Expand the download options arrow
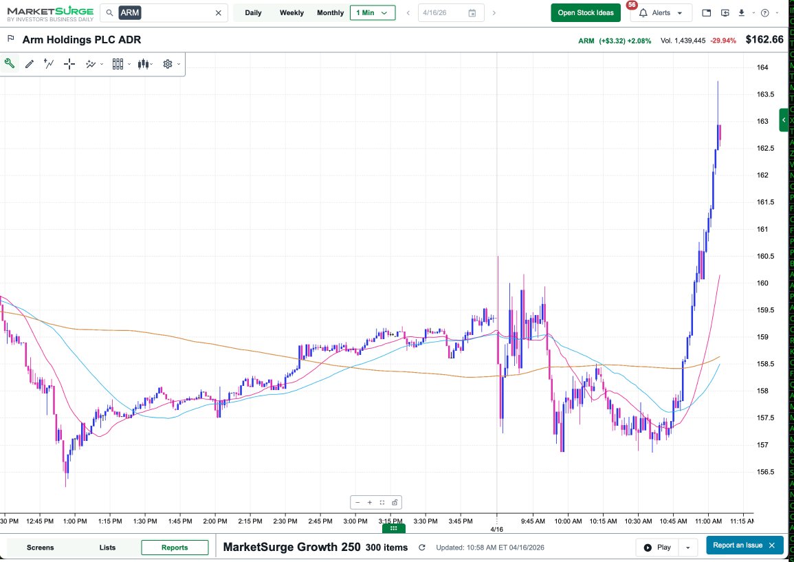The image size is (794, 562). pos(753,13)
